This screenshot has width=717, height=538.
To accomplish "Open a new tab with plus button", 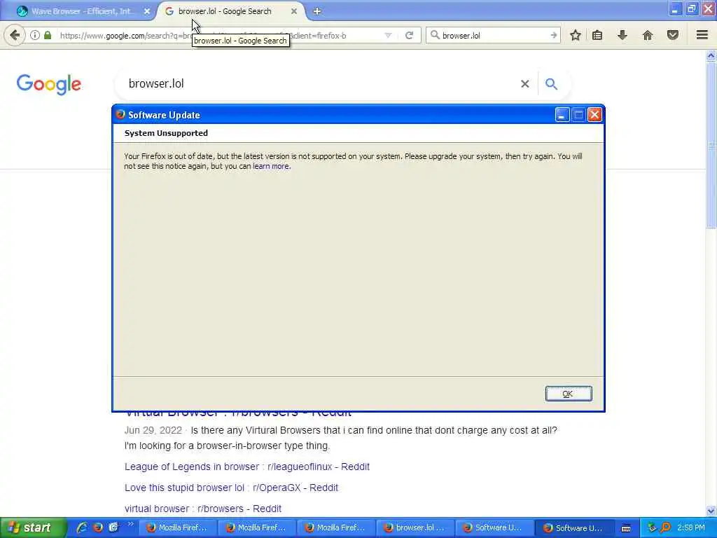I will [317, 11].
